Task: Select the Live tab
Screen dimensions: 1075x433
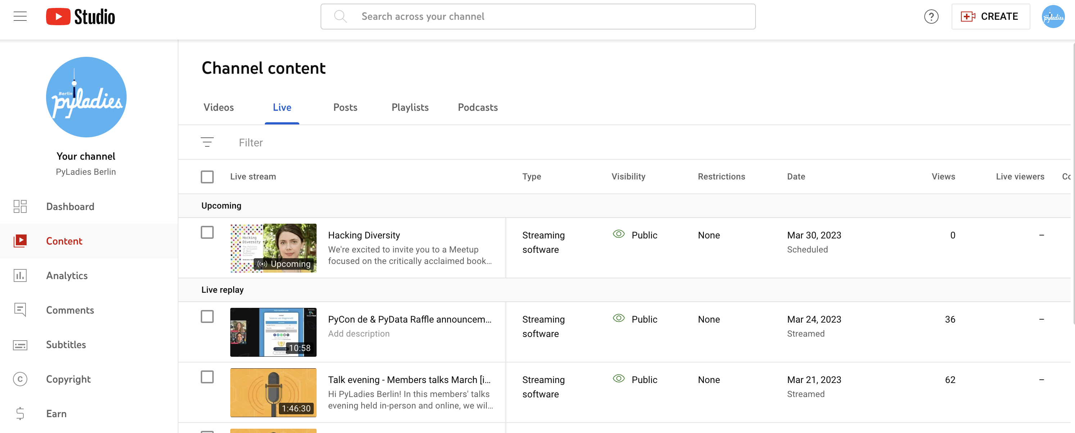Action: coord(282,108)
